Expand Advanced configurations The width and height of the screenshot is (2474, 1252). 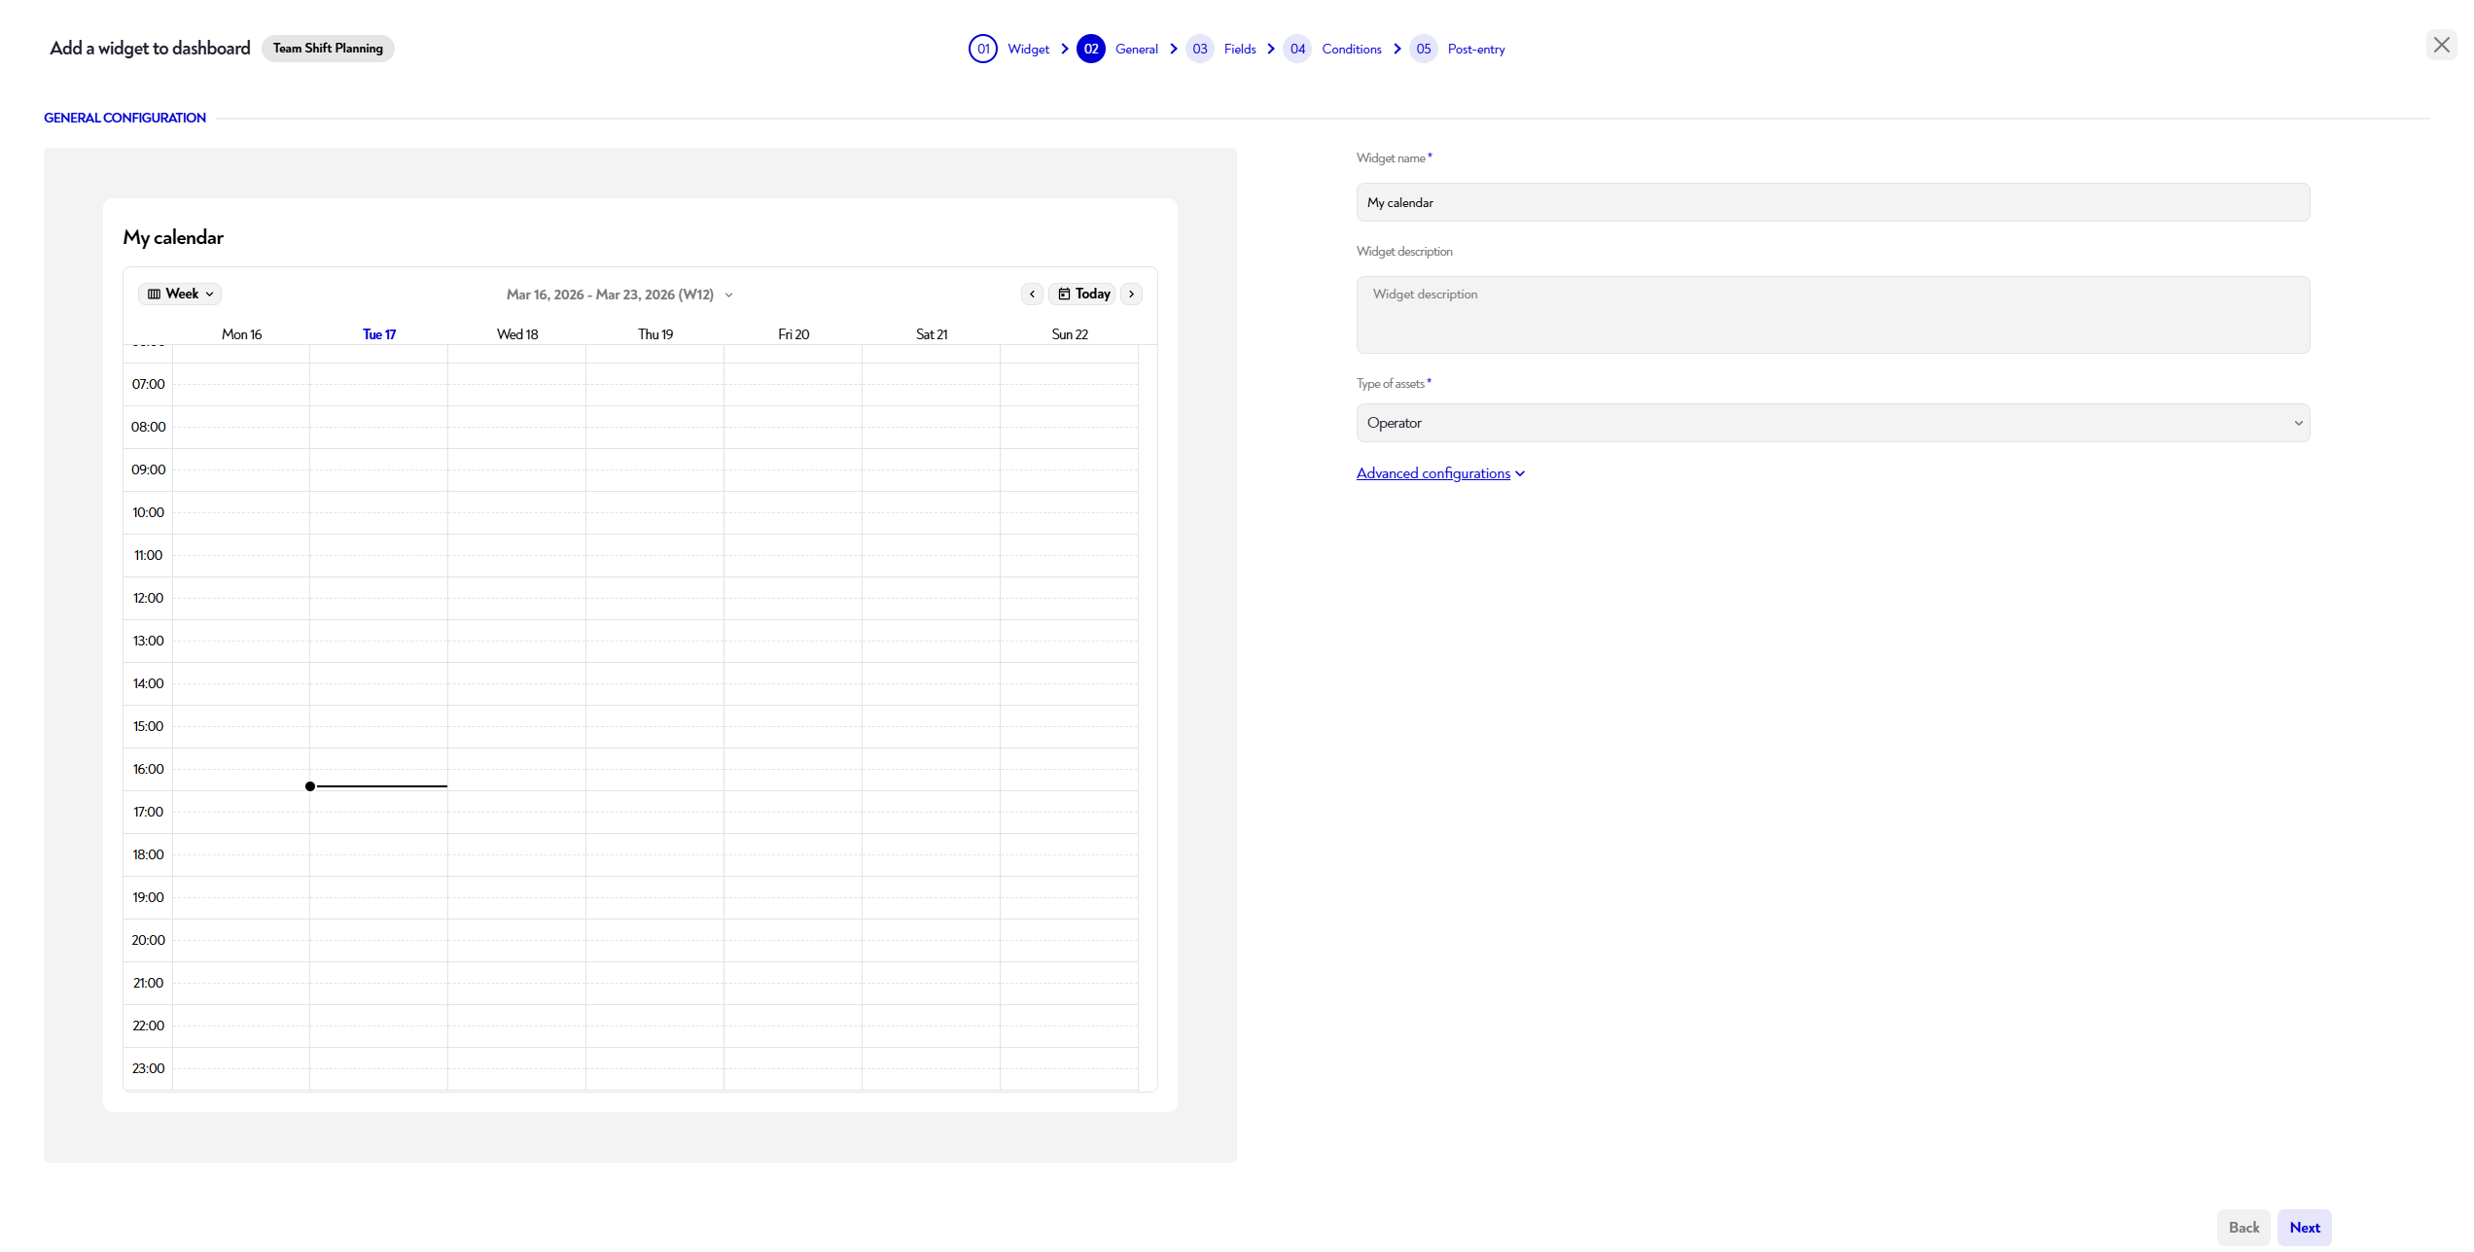pyautogui.click(x=1440, y=472)
